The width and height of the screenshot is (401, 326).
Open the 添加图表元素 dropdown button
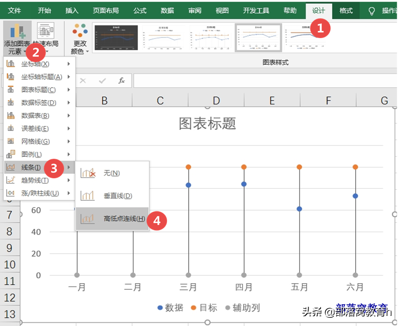[17, 39]
